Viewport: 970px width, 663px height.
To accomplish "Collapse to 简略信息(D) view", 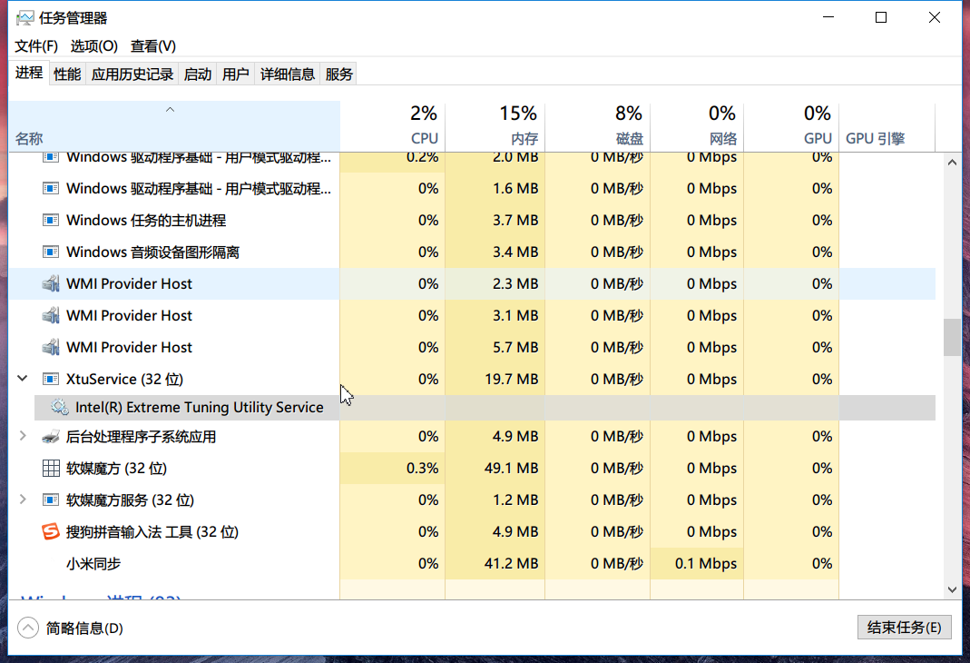I will pos(70,628).
